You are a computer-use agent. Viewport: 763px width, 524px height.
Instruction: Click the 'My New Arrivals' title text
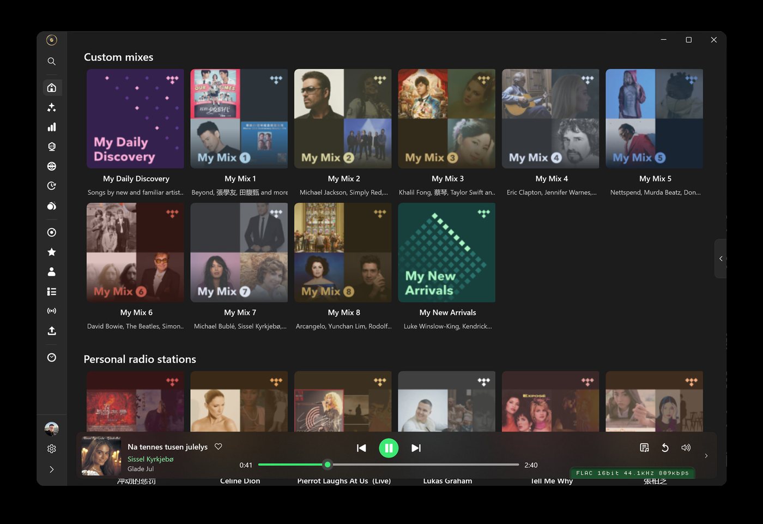coord(447,312)
